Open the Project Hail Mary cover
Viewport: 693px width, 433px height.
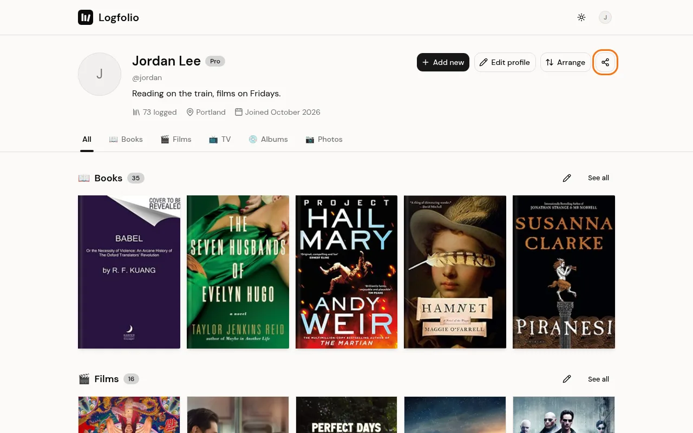click(346, 272)
